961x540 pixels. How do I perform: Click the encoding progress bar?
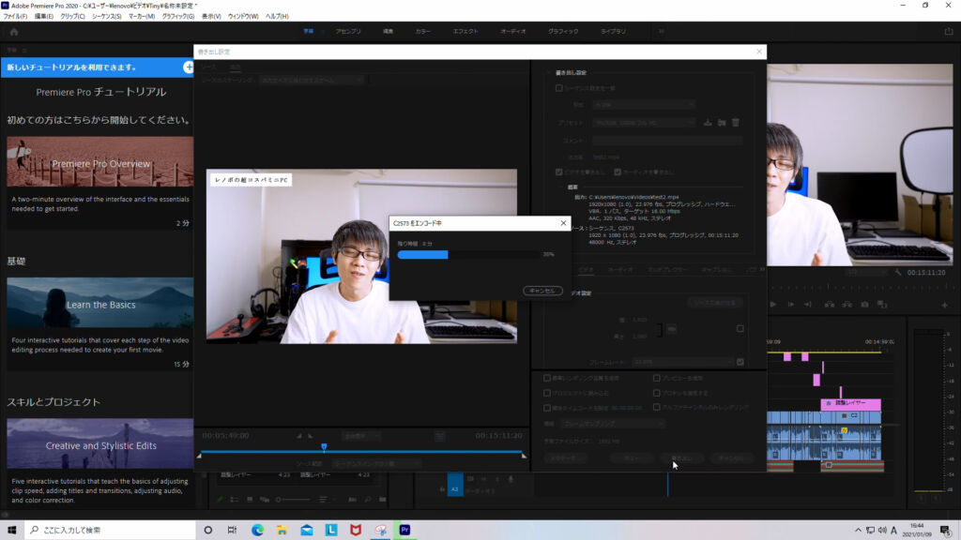(x=469, y=255)
